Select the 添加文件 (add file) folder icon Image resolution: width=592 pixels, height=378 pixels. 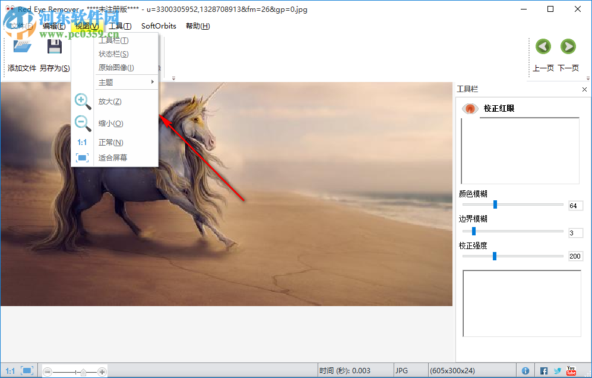pyautogui.click(x=21, y=46)
